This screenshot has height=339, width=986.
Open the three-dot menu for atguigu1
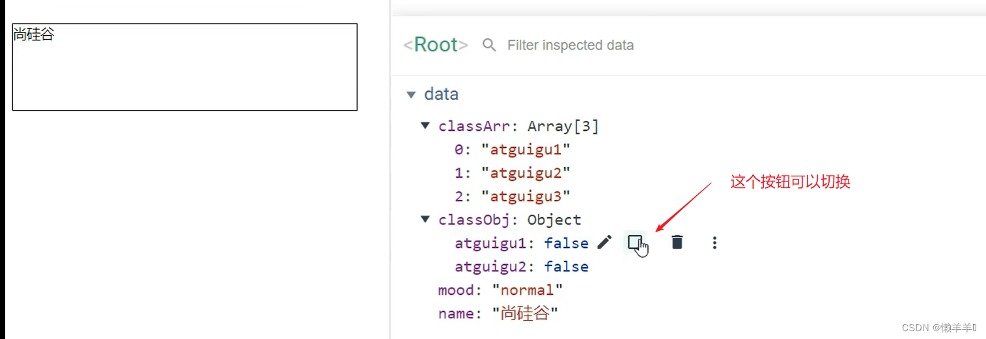pyautogui.click(x=714, y=243)
